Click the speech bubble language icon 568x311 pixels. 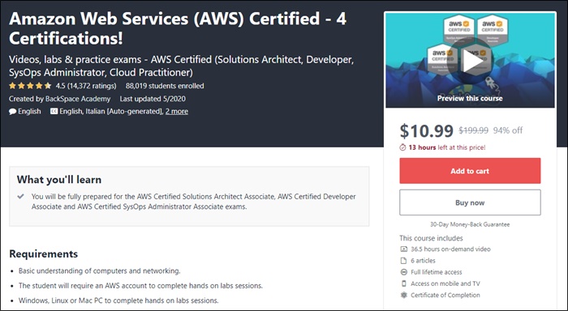click(13, 112)
